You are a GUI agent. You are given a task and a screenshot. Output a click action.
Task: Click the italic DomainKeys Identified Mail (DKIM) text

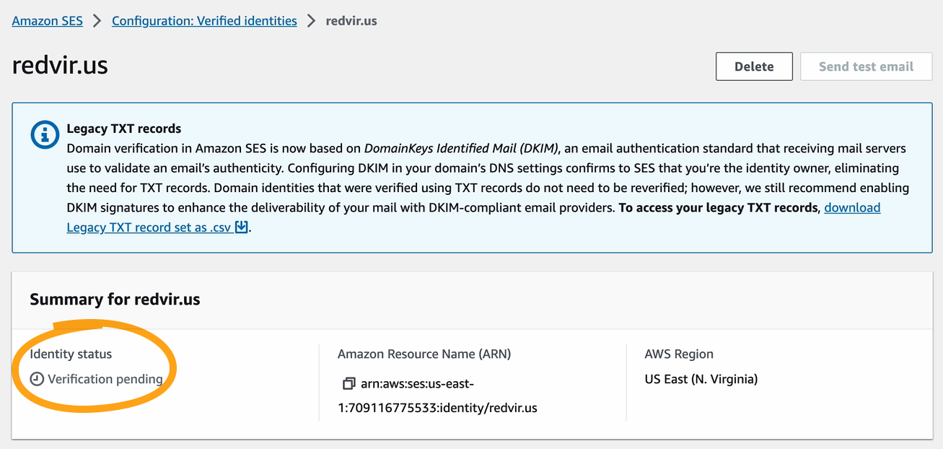(x=461, y=149)
